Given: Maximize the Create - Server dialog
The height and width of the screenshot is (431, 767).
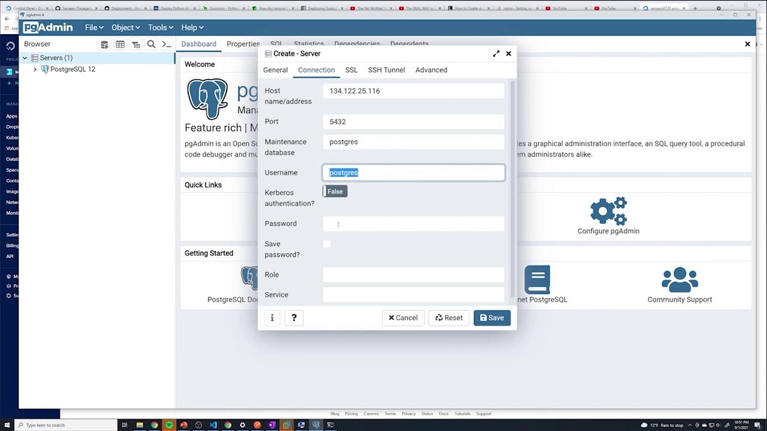Looking at the screenshot, I should click(496, 54).
